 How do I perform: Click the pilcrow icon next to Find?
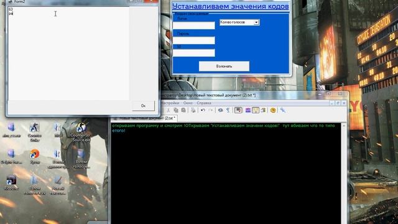tap(228, 110)
